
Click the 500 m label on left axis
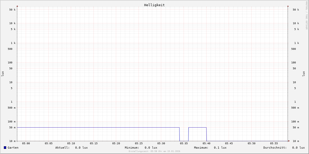coord(12,108)
